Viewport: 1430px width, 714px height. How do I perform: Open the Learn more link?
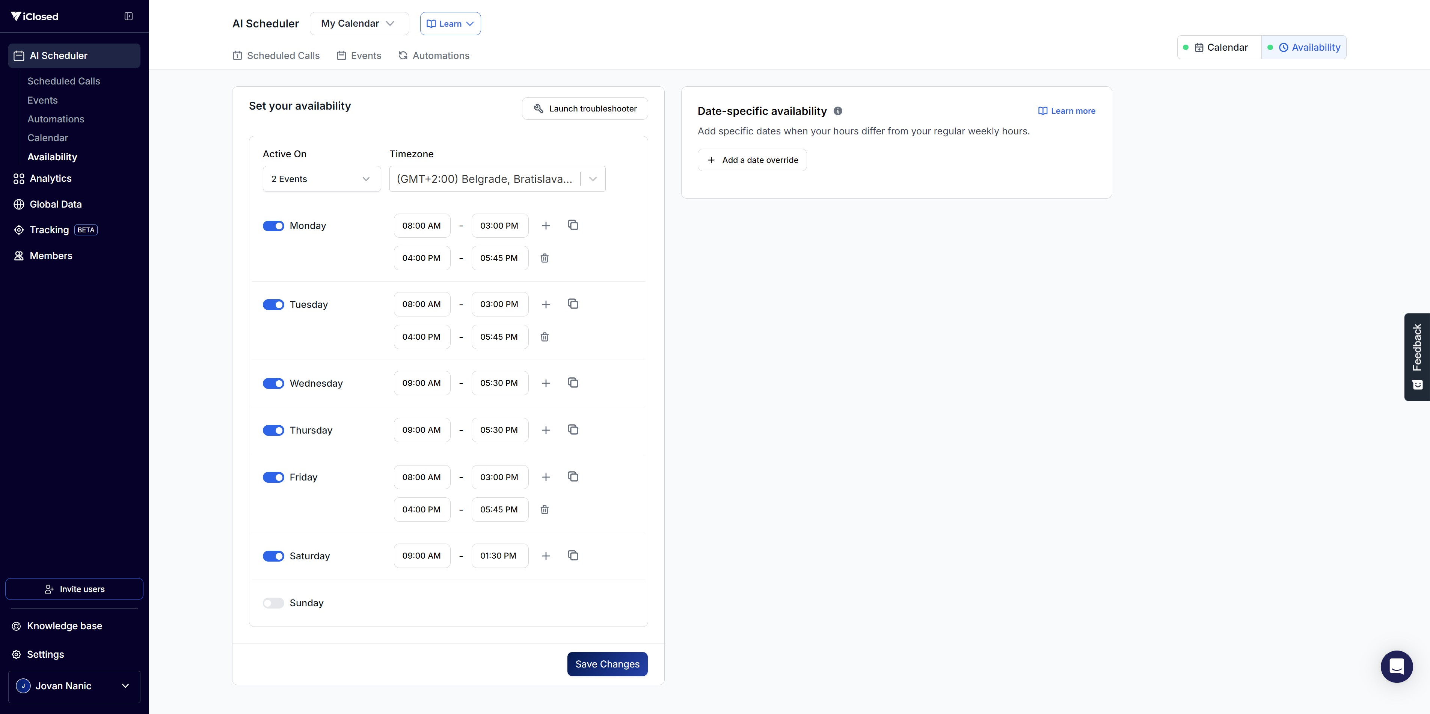click(x=1066, y=111)
